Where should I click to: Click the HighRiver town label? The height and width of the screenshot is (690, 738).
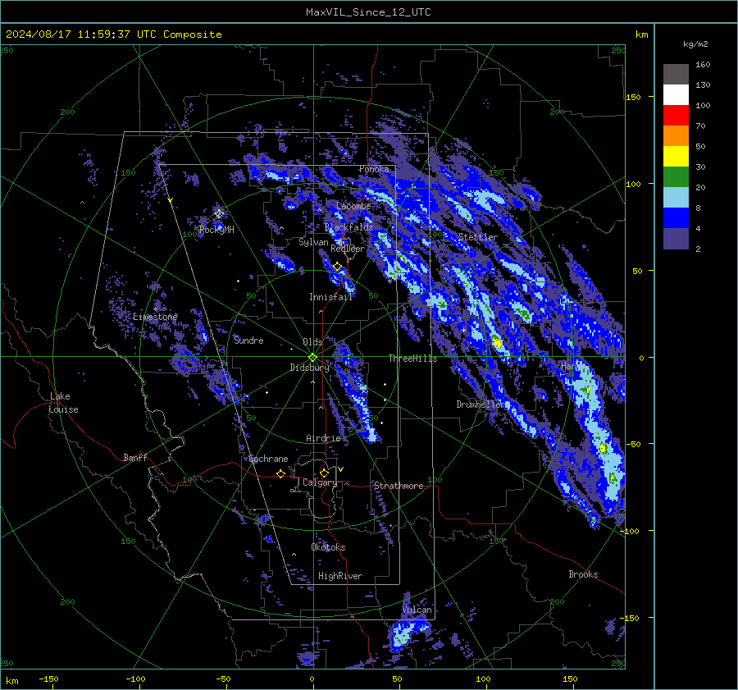pos(340,576)
